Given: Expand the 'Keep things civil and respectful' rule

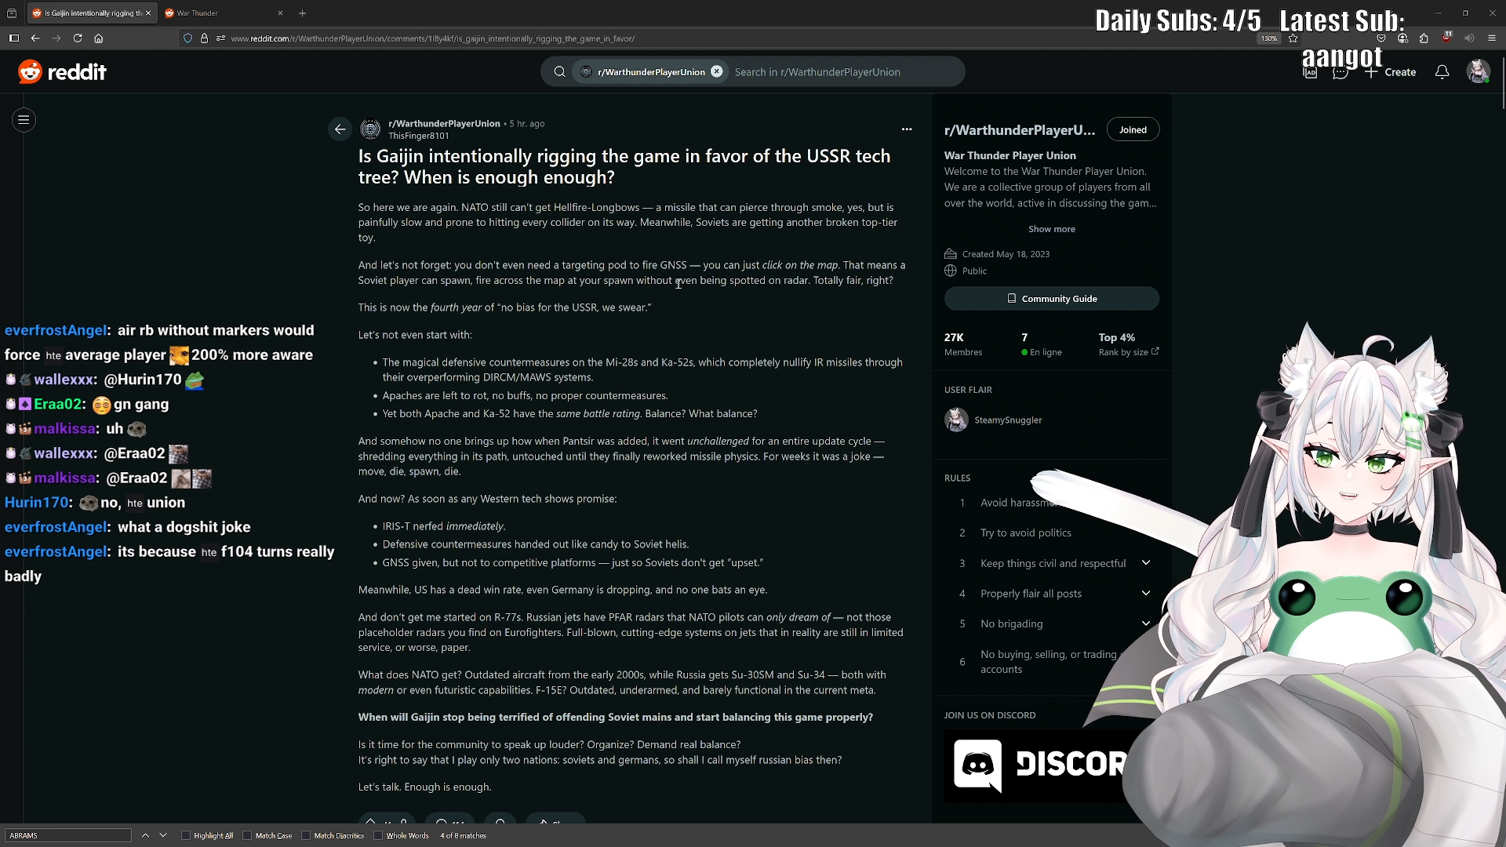Looking at the screenshot, I should tap(1145, 563).
